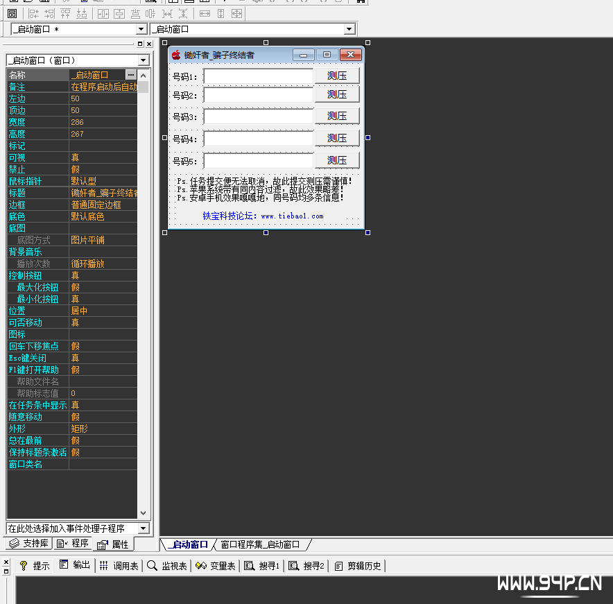This screenshot has height=604, width=613.
Task: Select the 测压 button beside 号码4
Action: point(337,139)
